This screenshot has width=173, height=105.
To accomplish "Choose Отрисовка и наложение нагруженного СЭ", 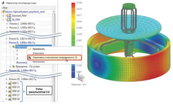I will coord(54,58).
